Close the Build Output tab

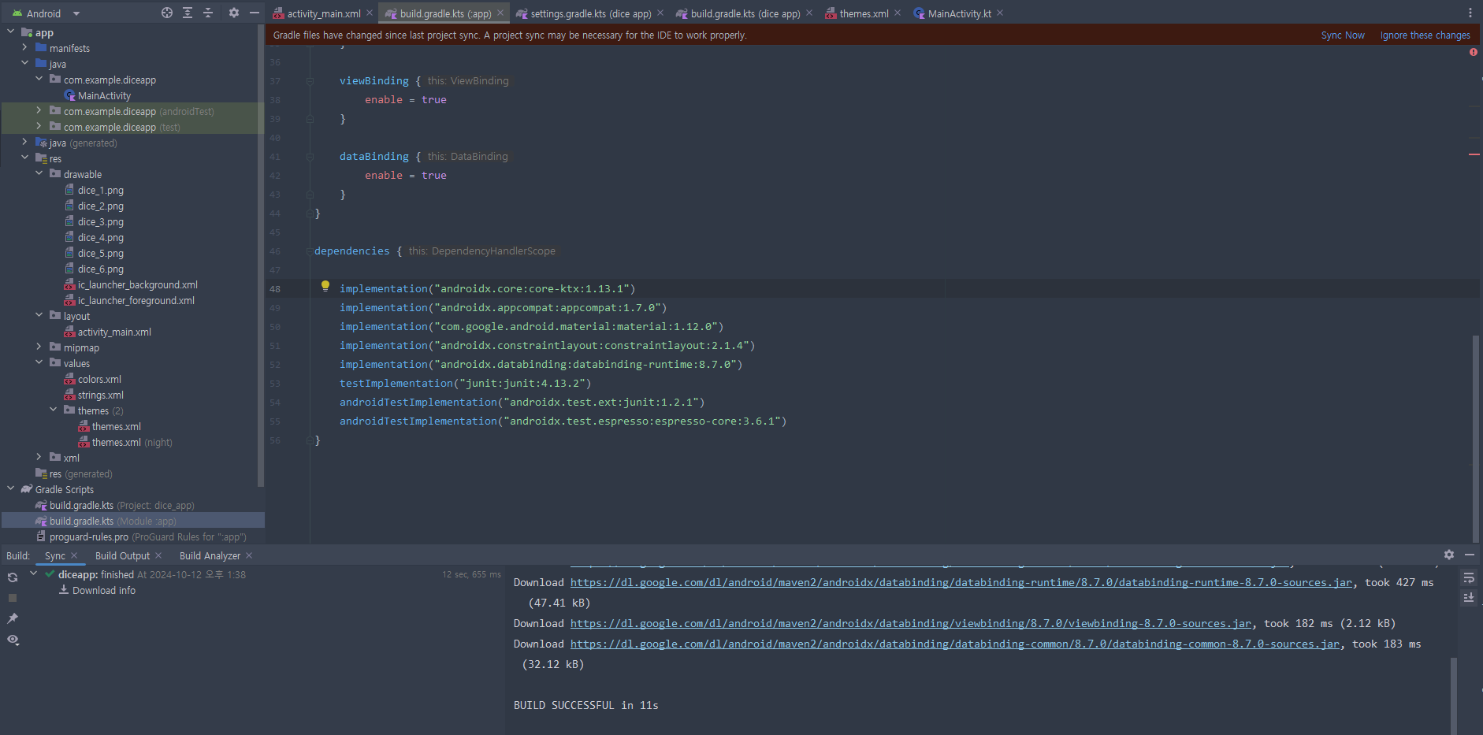point(158,555)
